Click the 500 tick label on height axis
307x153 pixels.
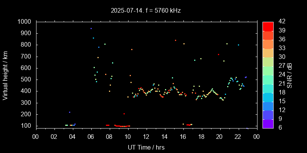[x=26, y=80]
